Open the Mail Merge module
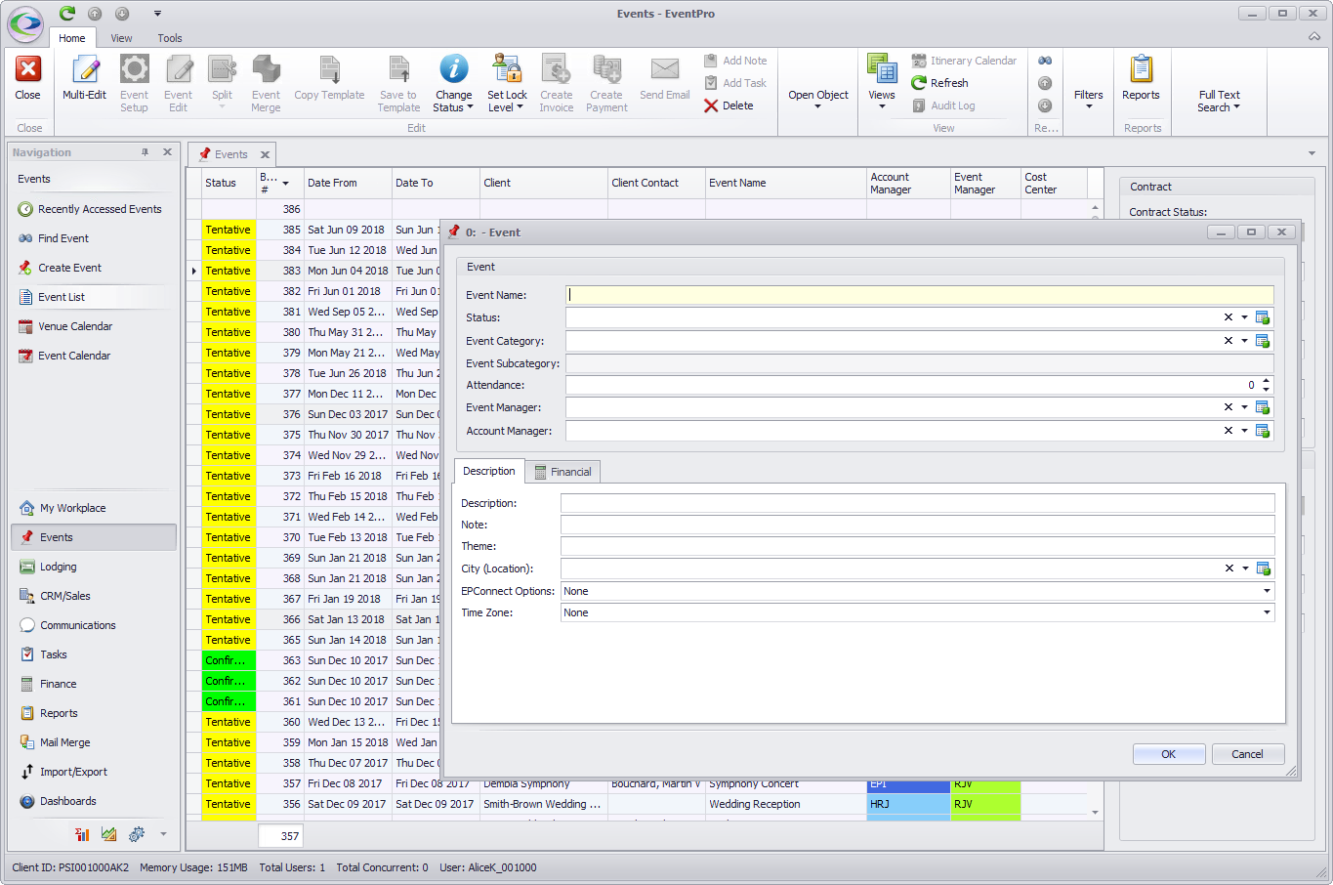The width and height of the screenshot is (1333, 885). (55, 742)
